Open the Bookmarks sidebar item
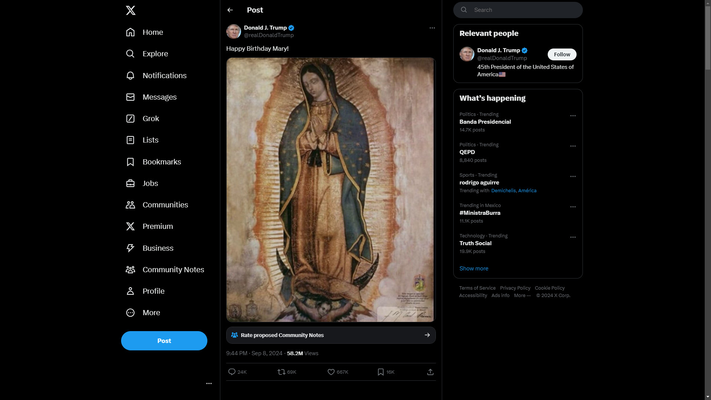This screenshot has height=400, width=711. click(x=154, y=162)
